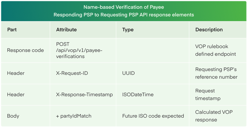
Task: Click Requesting PSP's reference number description
Action: (216, 73)
